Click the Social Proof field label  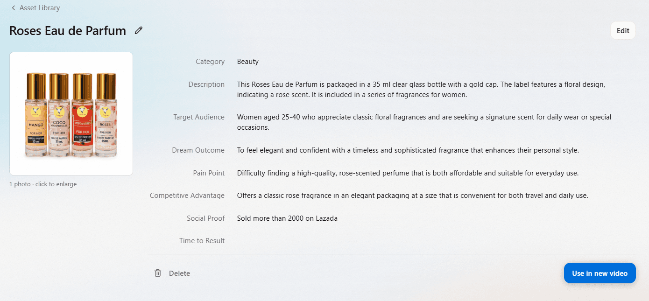pyautogui.click(x=205, y=218)
